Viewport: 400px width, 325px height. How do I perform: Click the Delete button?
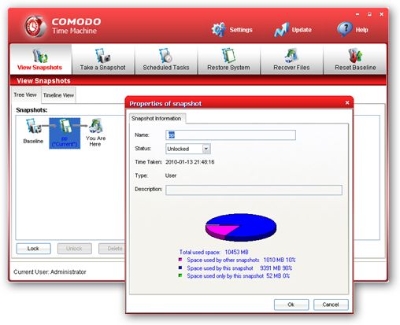click(112, 249)
